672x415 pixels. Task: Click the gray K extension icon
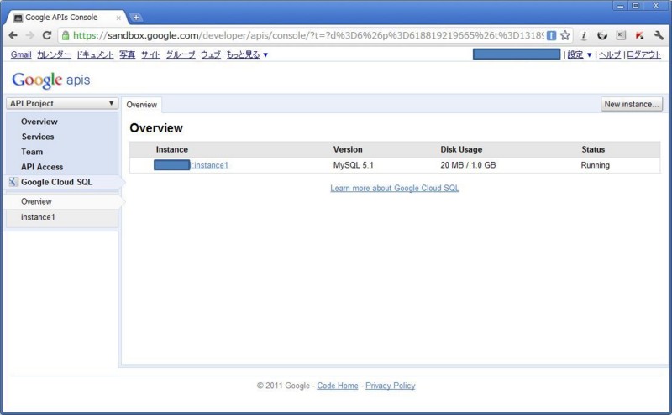coord(621,35)
